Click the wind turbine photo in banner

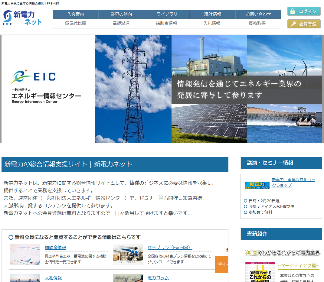click(284, 55)
